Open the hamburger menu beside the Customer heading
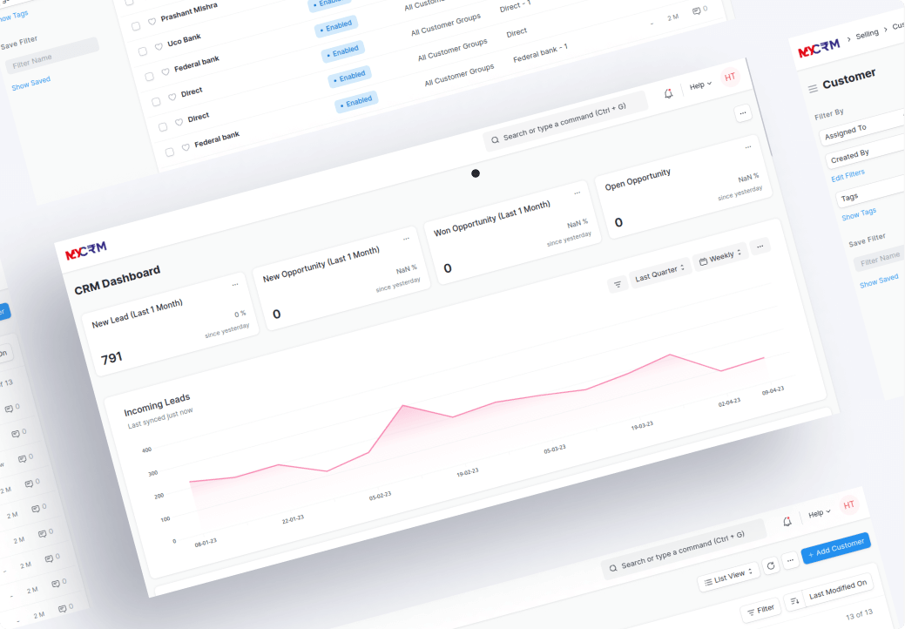 click(x=813, y=88)
